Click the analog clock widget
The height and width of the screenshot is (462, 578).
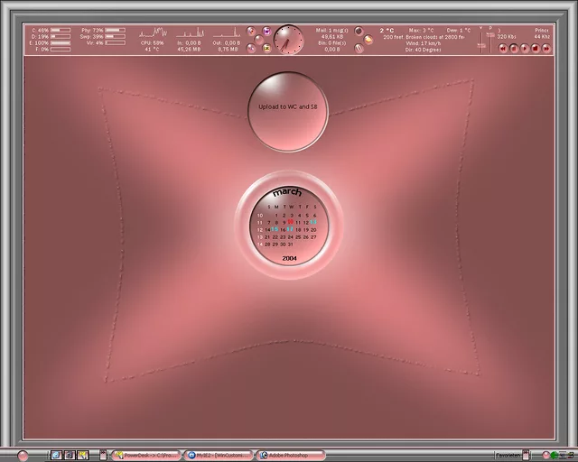pyautogui.click(x=289, y=39)
